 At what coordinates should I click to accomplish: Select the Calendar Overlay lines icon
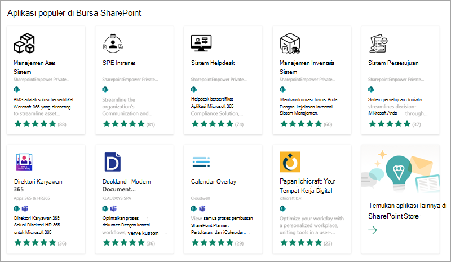click(x=201, y=162)
